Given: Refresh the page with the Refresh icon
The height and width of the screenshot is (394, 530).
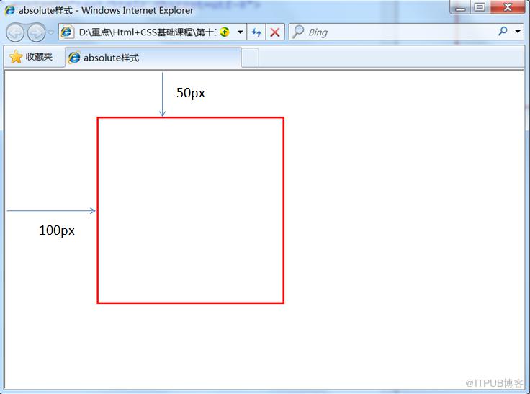Looking at the screenshot, I should [x=256, y=32].
